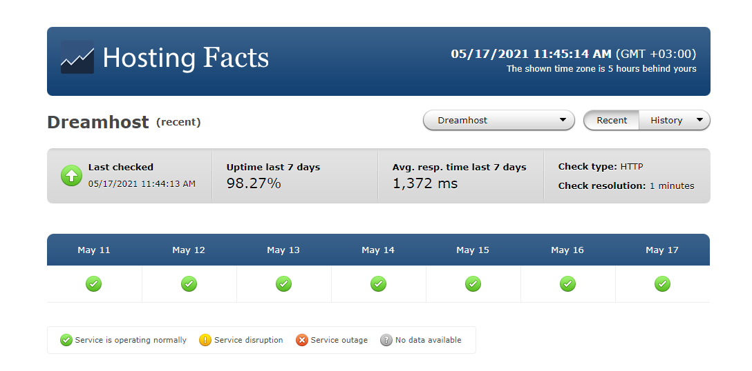The height and width of the screenshot is (371, 752).
Task: Click the red service outage legend icon
Action: 301,341
